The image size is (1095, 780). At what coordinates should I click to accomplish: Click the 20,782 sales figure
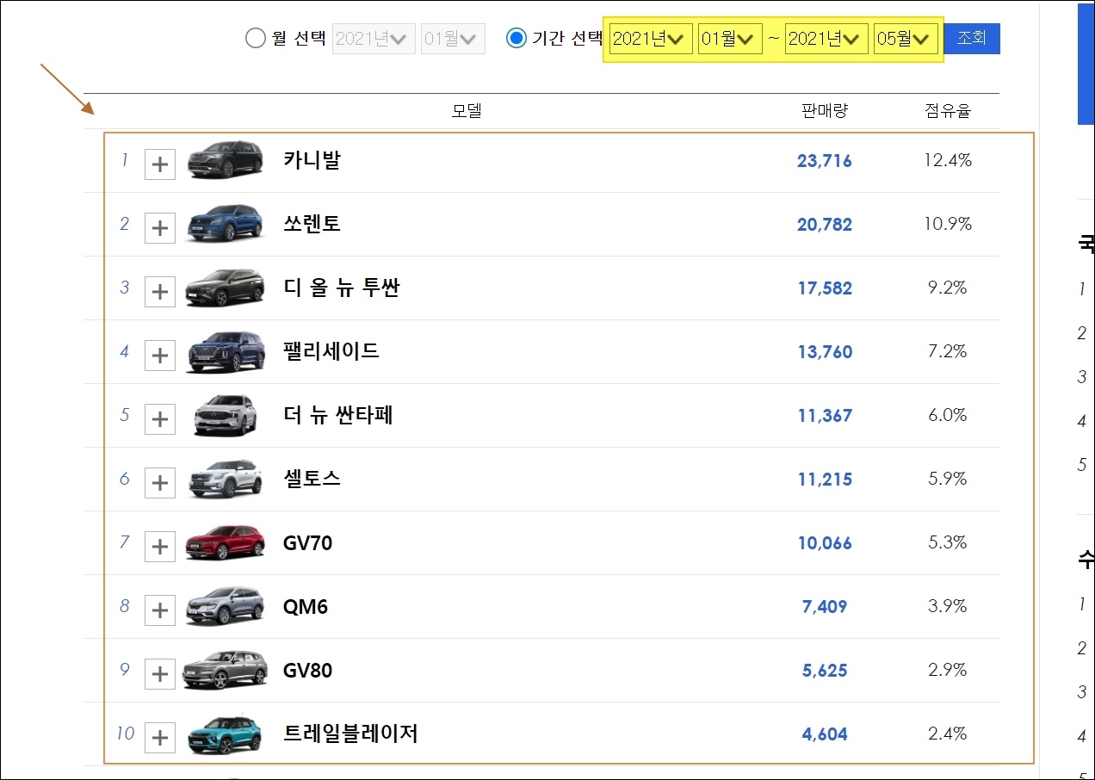[825, 225]
